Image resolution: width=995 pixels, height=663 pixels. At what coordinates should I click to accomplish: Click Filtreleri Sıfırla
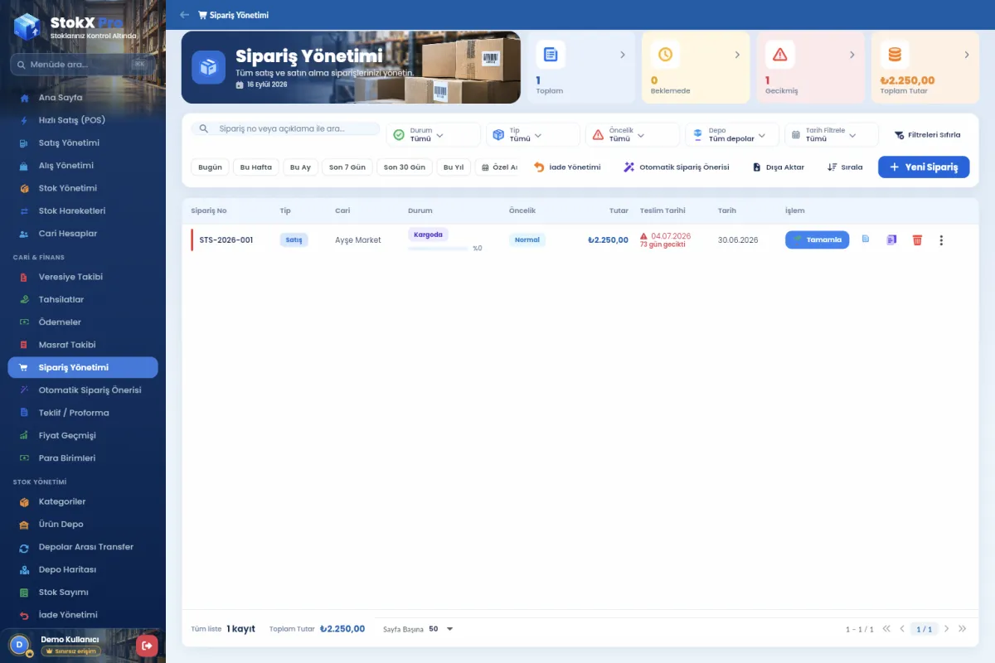pos(927,134)
